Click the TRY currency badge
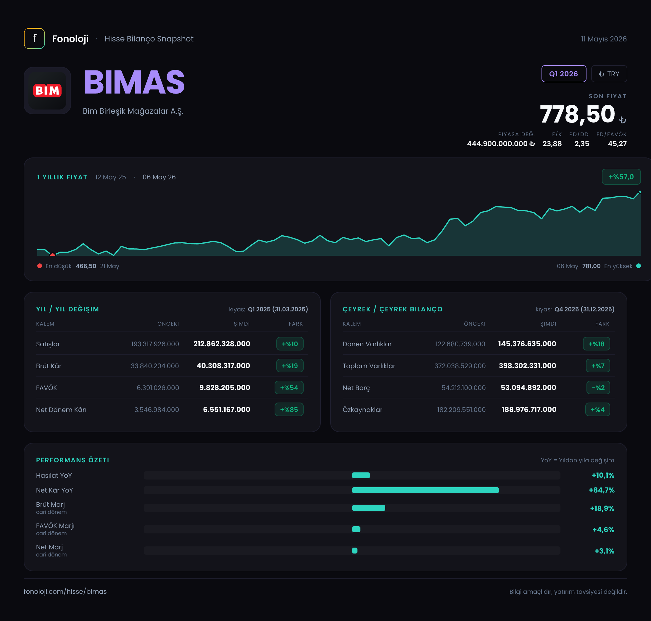The image size is (651, 621). [x=609, y=74]
